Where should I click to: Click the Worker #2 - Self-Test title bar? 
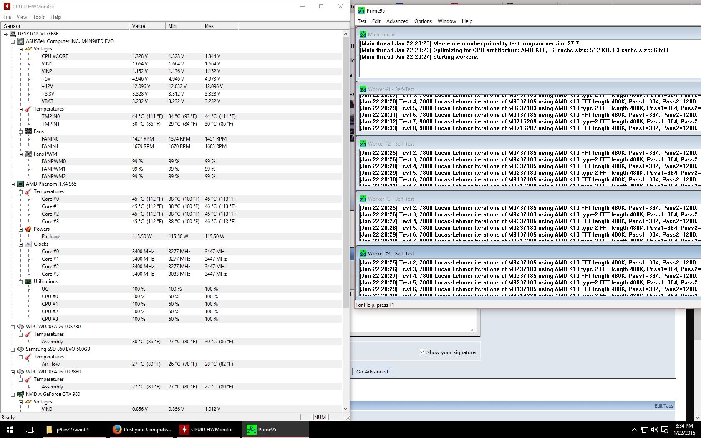coord(528,143)
